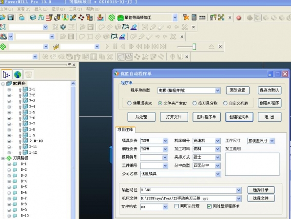This screenshot has height=219, width=291.
Task: Jump to simulation end
Action: 163,46
